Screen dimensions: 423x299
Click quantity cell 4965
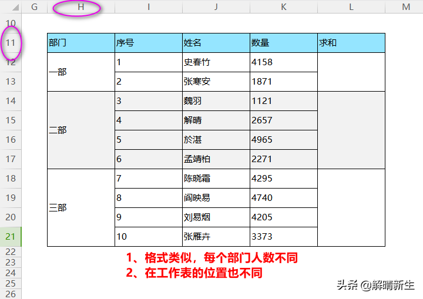tap(284, 140)
